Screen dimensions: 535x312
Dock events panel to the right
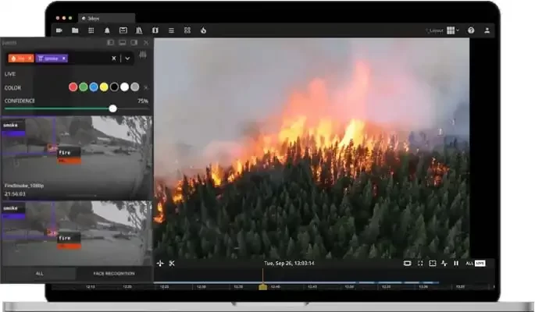(x=134, y=43)
